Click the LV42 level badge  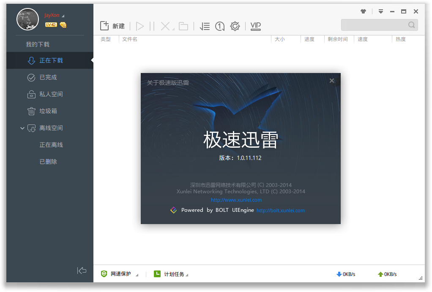pyautogui.click(x=51, y=25)
